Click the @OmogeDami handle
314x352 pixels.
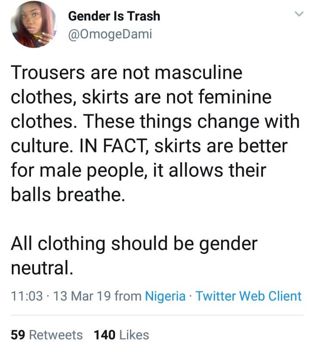pos(110,34)
